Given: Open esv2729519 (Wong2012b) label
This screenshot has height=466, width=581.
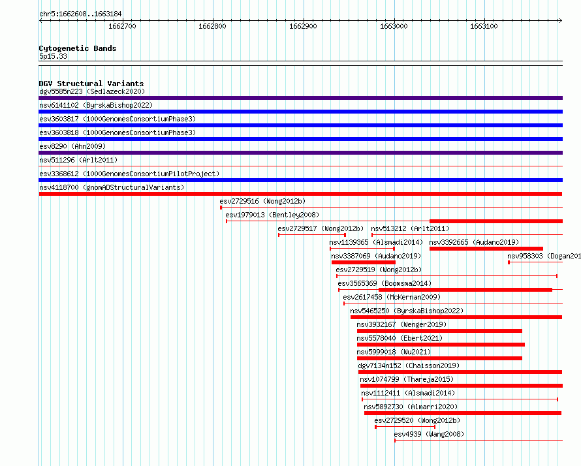Looking at the screenshot, I should 379,270.
